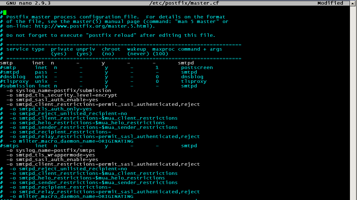Click the smtpd_tls_auth_only=yes option
Screen dimensions: 357x200
click(x=55, y=109)
